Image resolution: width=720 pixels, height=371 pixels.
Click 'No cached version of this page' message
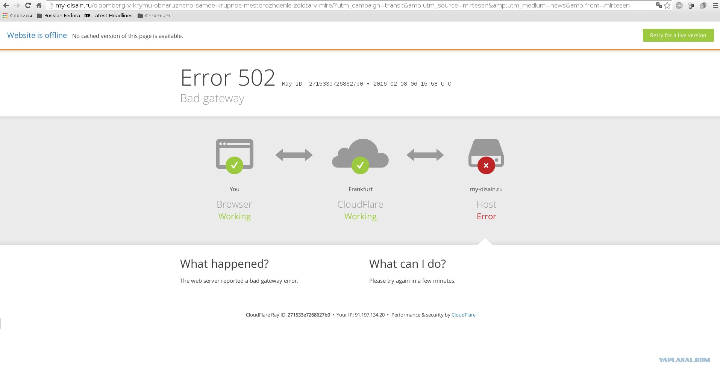[127, 36]
